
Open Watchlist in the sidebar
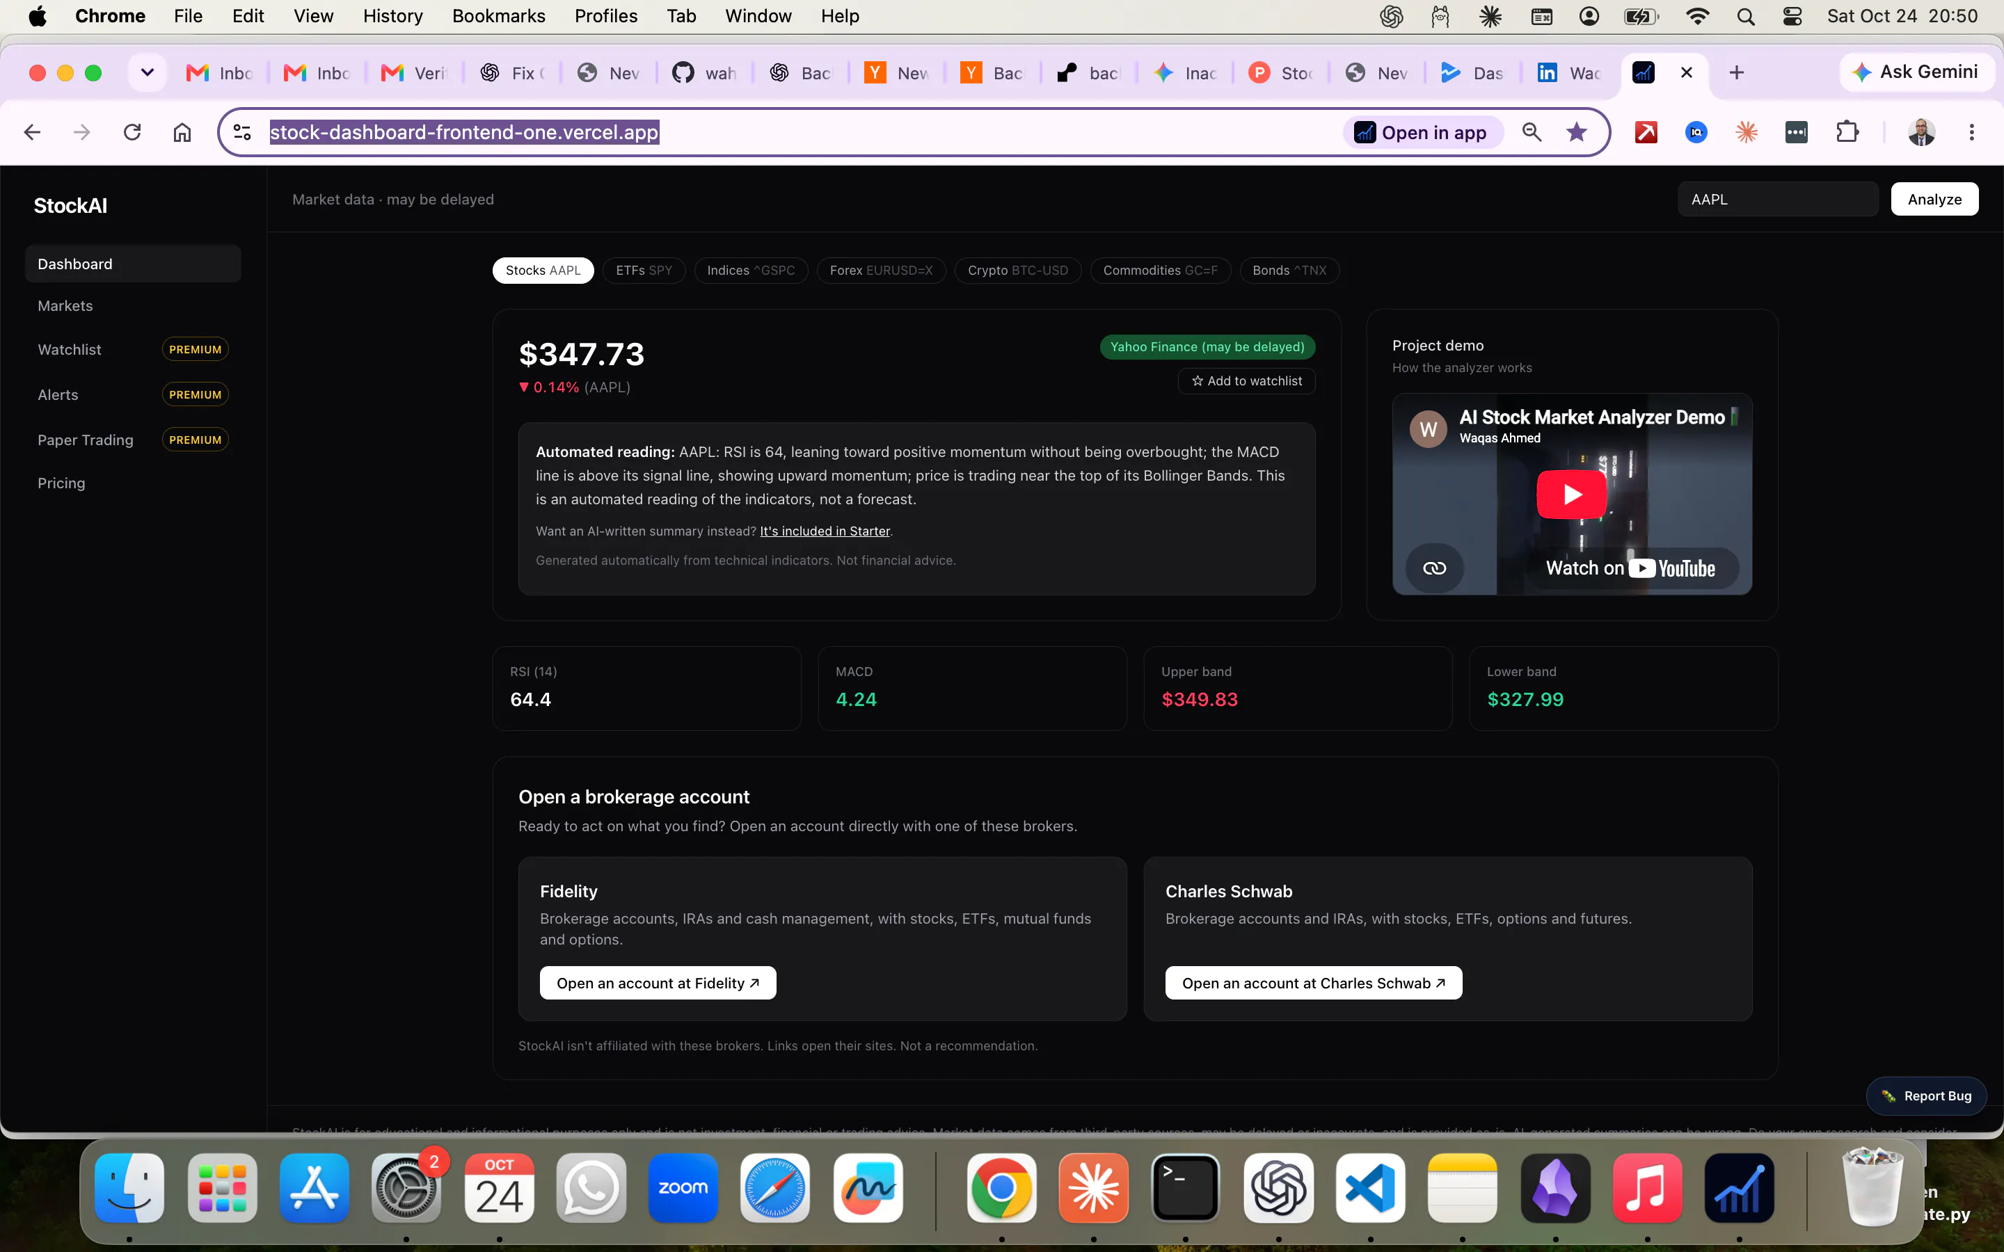pyautogui.click(x=132, y=349)
